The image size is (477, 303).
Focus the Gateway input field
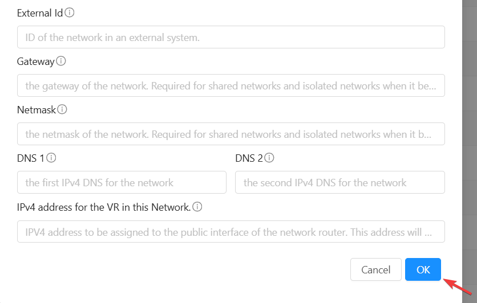[231, 85]
